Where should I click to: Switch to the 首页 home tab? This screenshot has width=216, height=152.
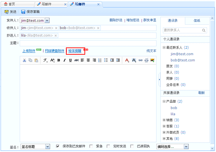point(10,4)
